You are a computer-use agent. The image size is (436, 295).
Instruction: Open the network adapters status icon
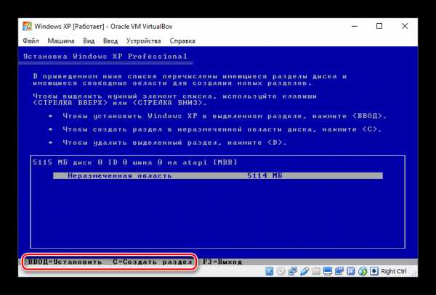293,271
